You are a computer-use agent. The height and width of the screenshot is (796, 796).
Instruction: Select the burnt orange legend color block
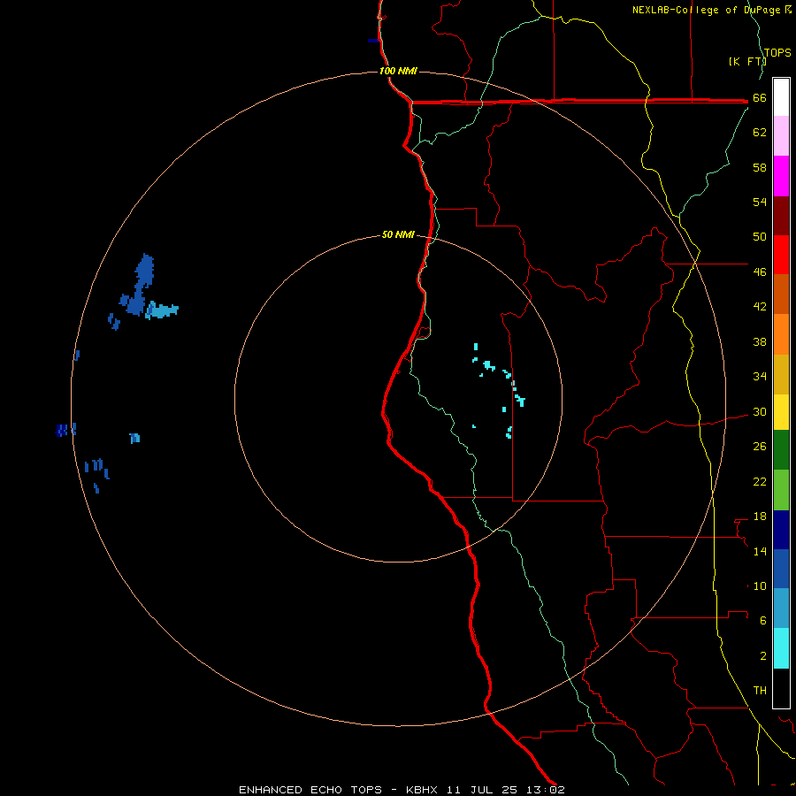click(781, 294)
